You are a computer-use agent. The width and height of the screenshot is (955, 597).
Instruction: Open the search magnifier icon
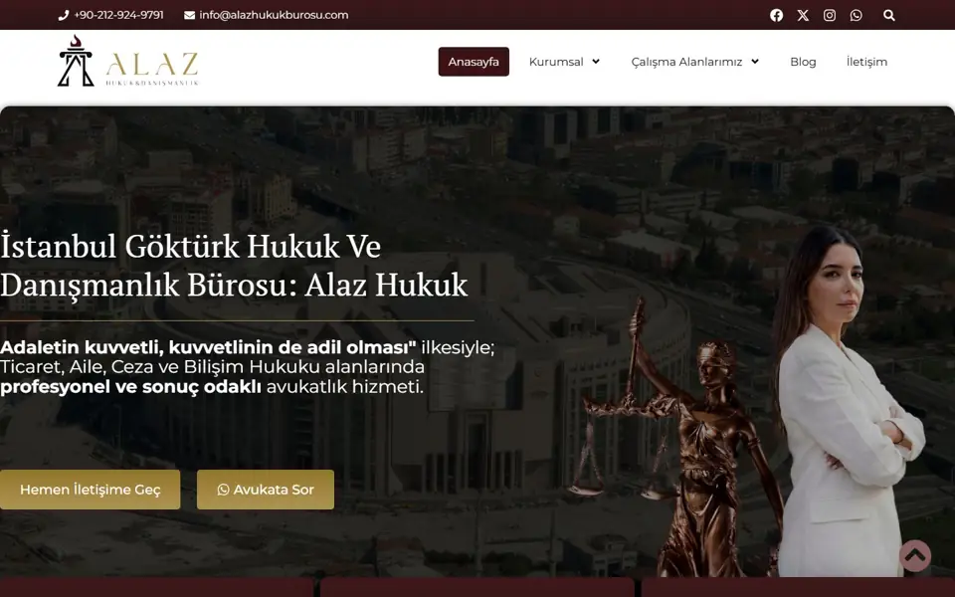[x=889, y=15]
